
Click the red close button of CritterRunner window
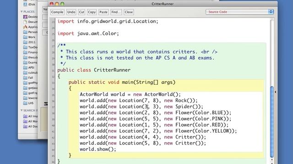coord(52,4)
